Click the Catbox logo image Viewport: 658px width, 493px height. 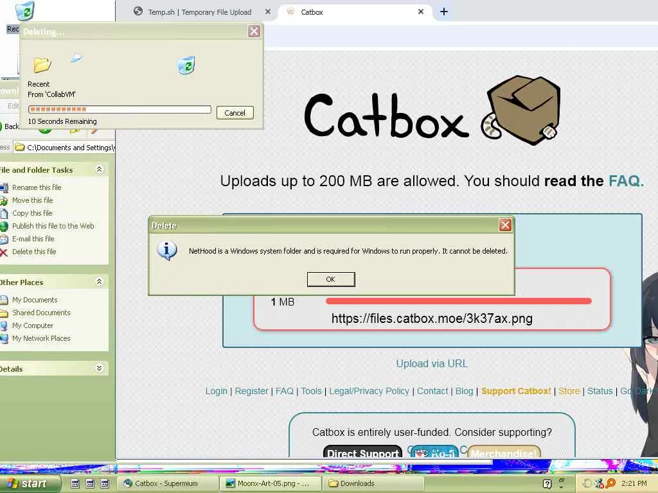point(432,111)
